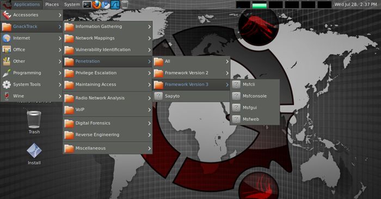The width and height of the screenshot is (381, 199).
Task: Select the Install icon on the desktop
Action: click(34, 151)
